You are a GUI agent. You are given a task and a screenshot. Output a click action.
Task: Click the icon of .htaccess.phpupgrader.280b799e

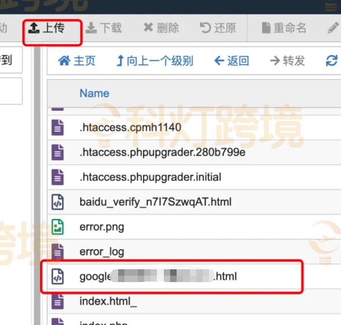[x=58, y=153]
